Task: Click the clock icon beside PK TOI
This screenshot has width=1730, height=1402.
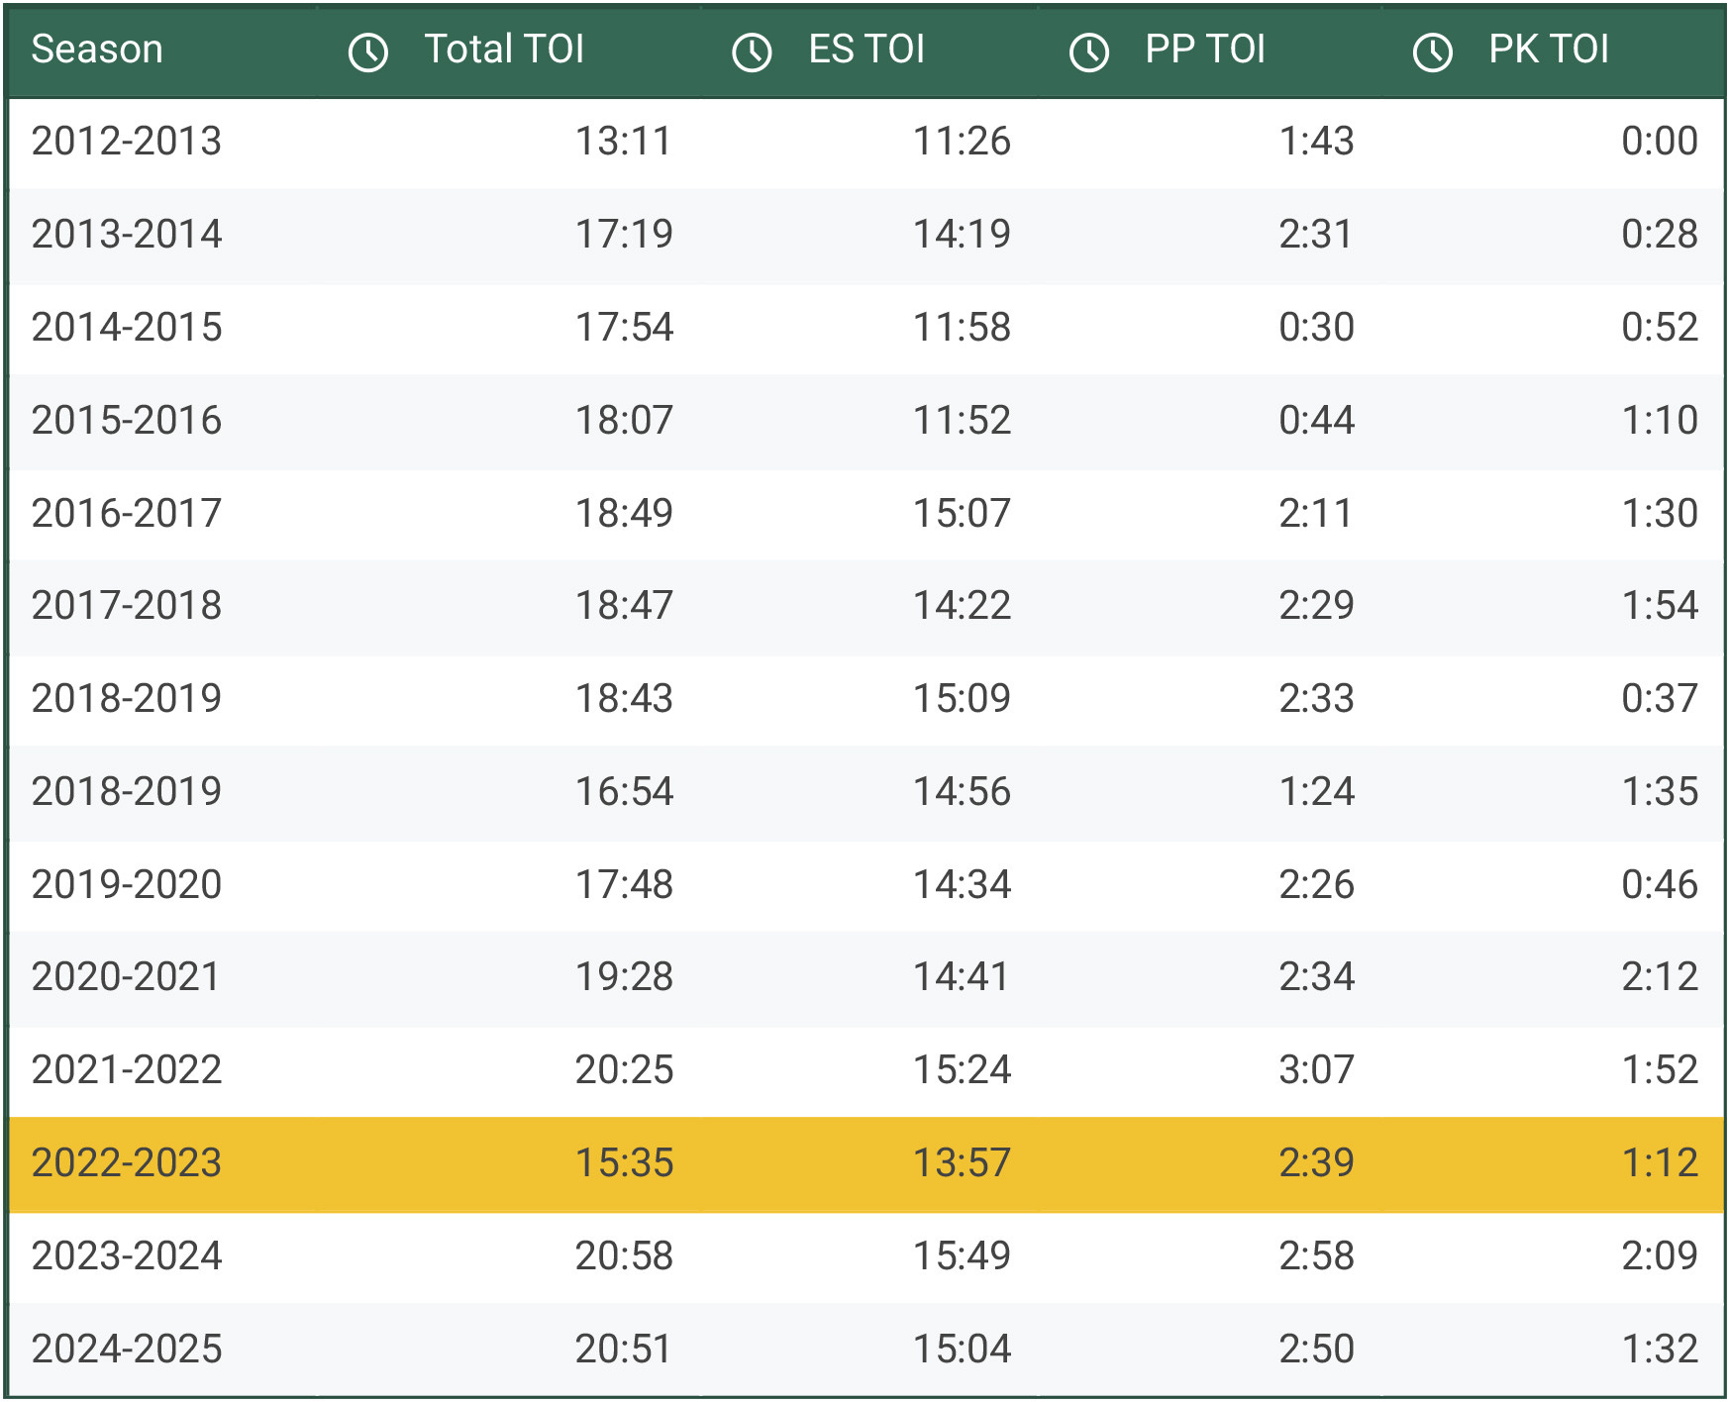Action: [x=1432, y=51]
